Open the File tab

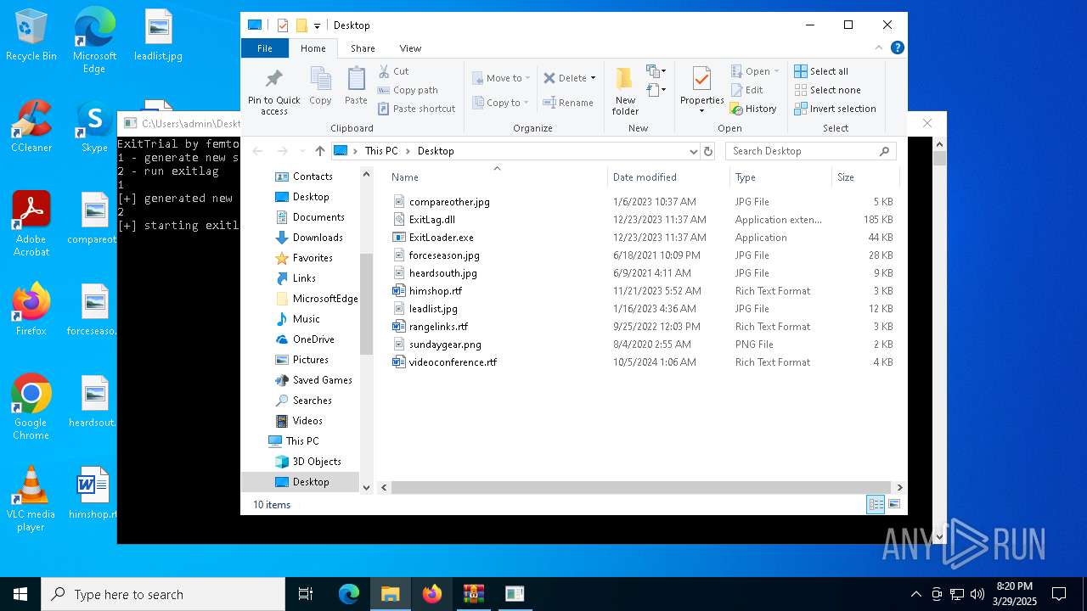(x=265, y=48)
